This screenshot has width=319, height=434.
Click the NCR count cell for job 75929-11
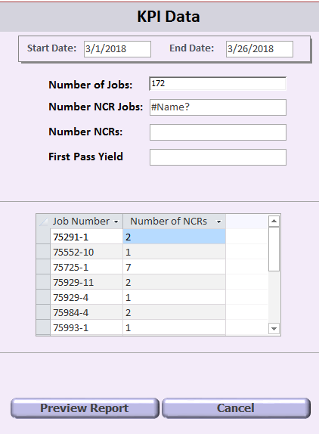coord(174,282)
